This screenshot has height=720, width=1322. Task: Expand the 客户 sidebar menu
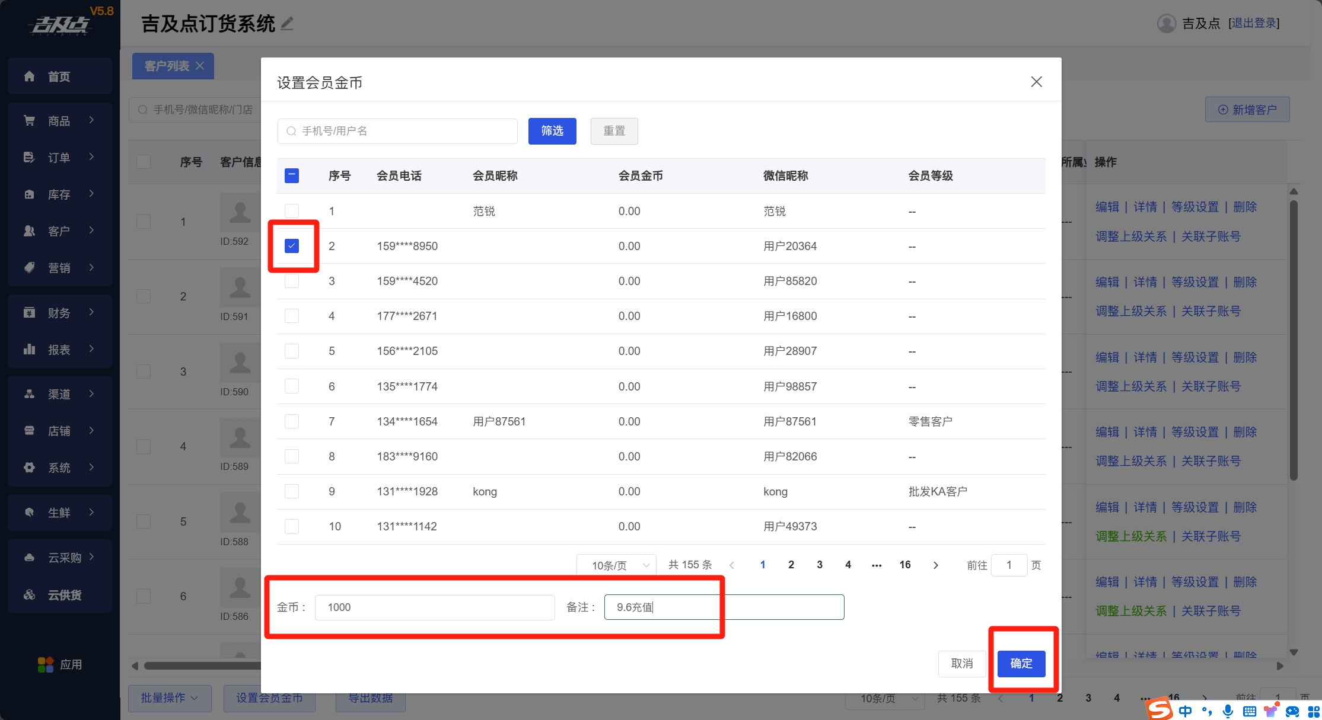[59, 231]
